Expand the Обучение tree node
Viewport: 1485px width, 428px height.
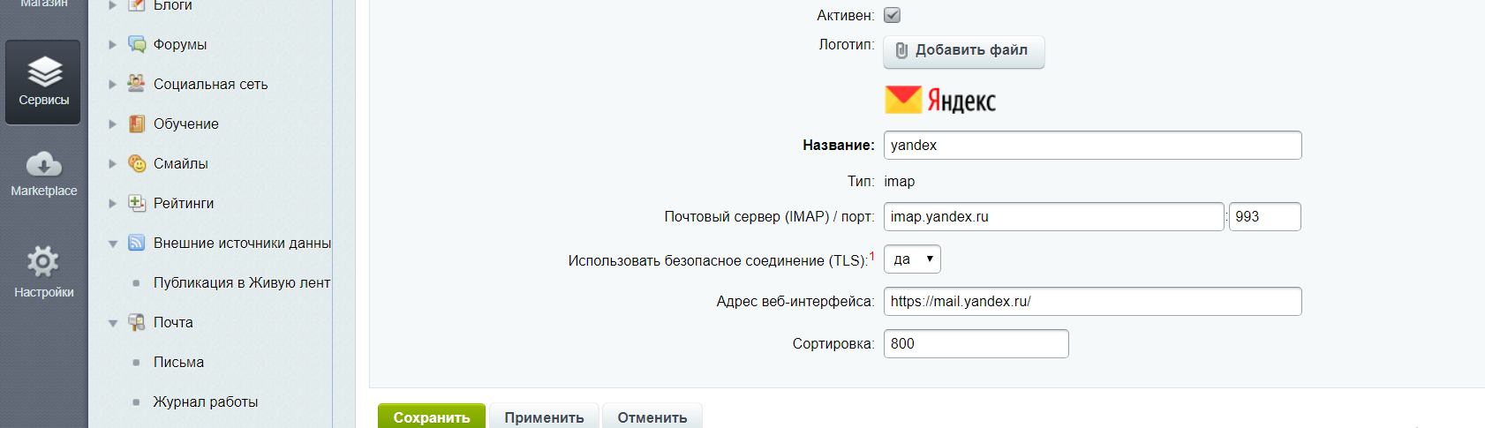pos(112,124)
